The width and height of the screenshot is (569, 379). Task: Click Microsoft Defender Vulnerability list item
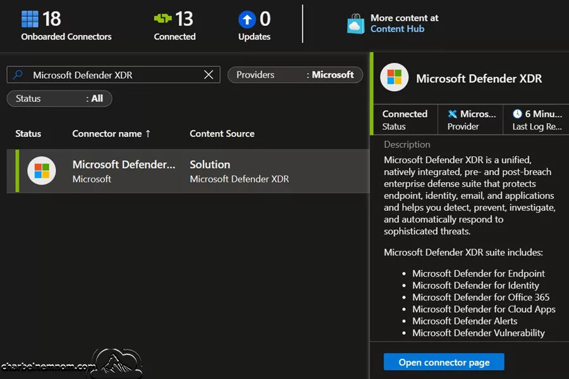point(479,333)
